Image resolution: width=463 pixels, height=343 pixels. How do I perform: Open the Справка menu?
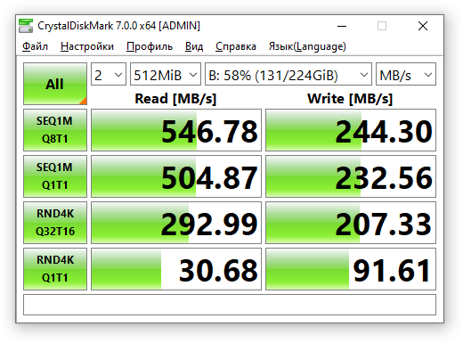[x=236, y=46]
